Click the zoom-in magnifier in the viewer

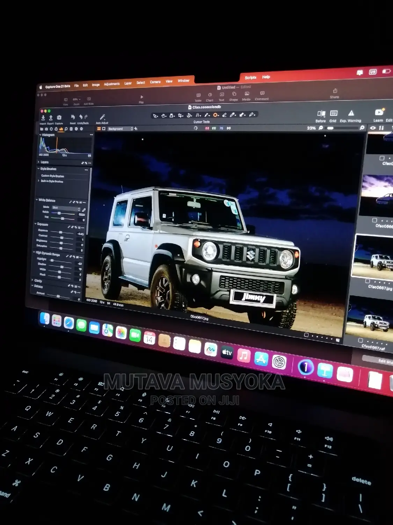click(x=362, y=128)
